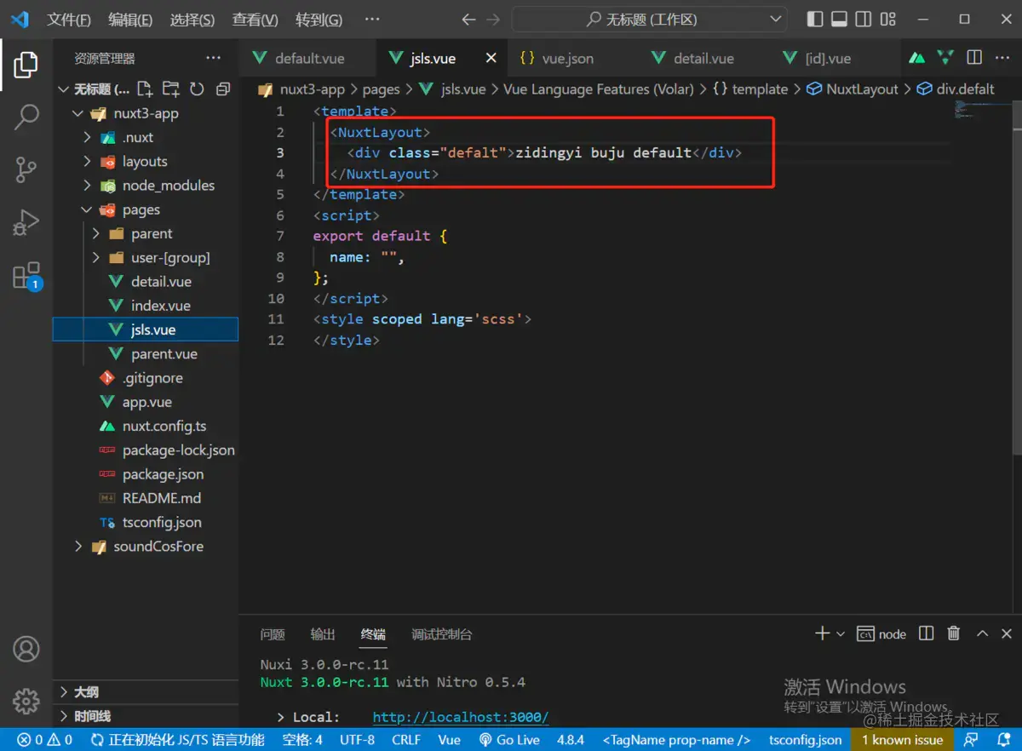Open Run and Debug view

[x=26, y=223]
